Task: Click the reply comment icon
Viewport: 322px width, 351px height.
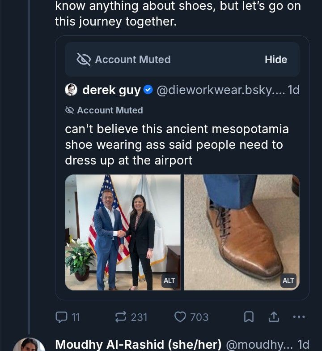Action: [x=61, y=317]
